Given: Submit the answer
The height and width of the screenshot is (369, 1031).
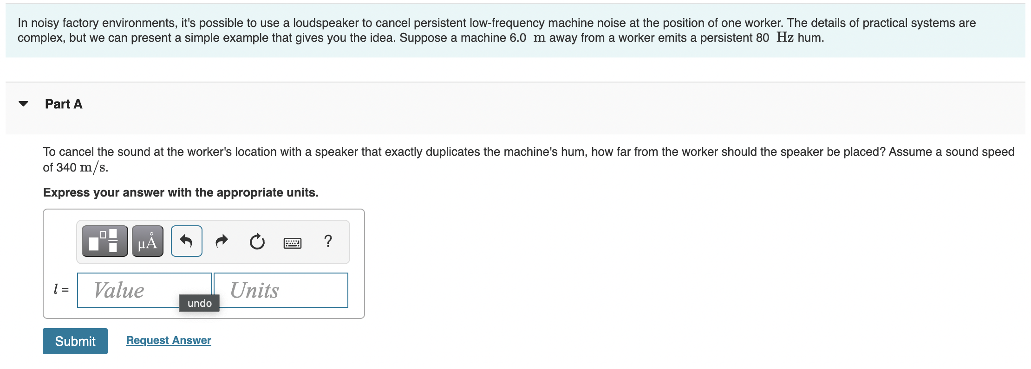Looking at the screenshot, I should [75, 341].
